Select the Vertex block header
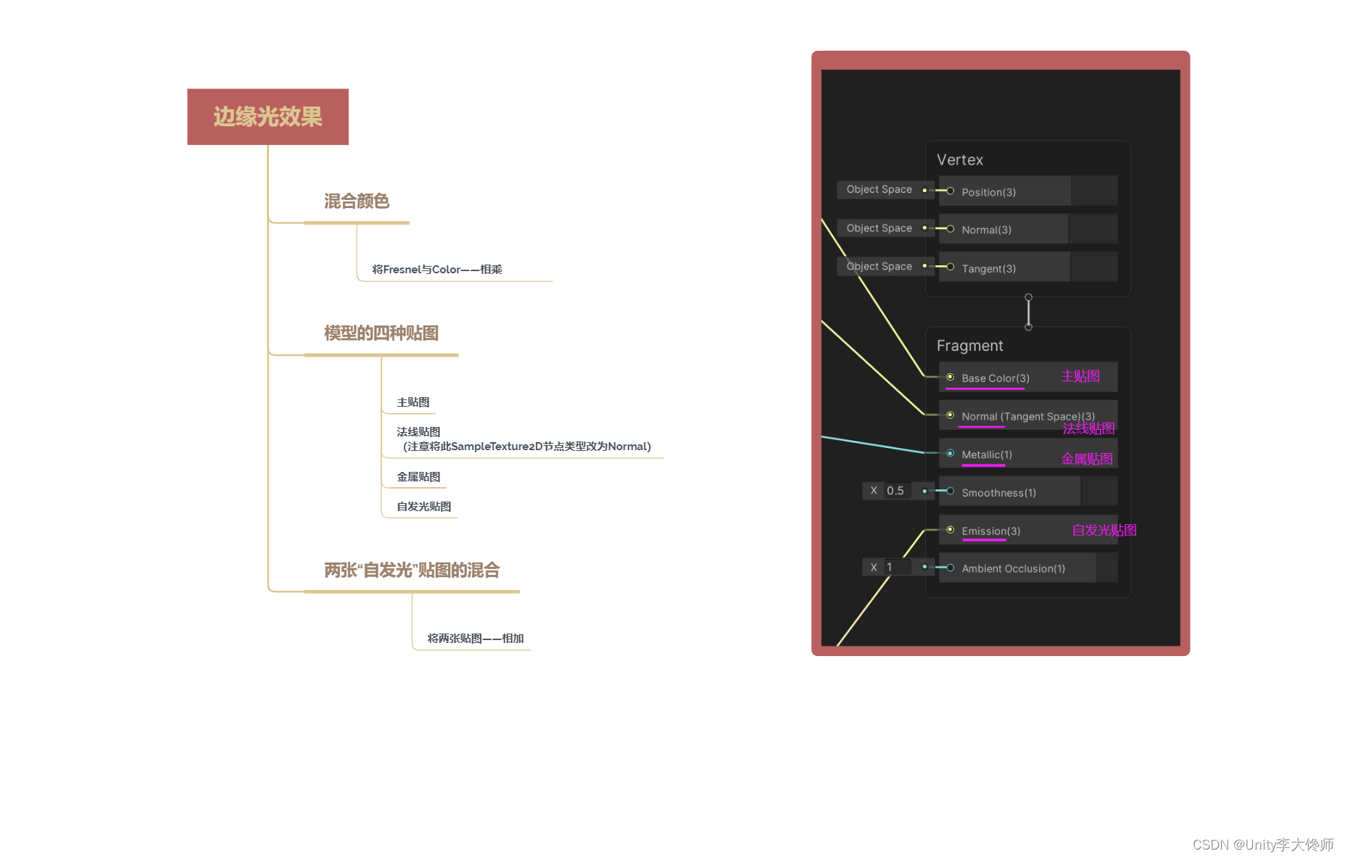This screenshot has height=859, width=1345. coord(960,160)
